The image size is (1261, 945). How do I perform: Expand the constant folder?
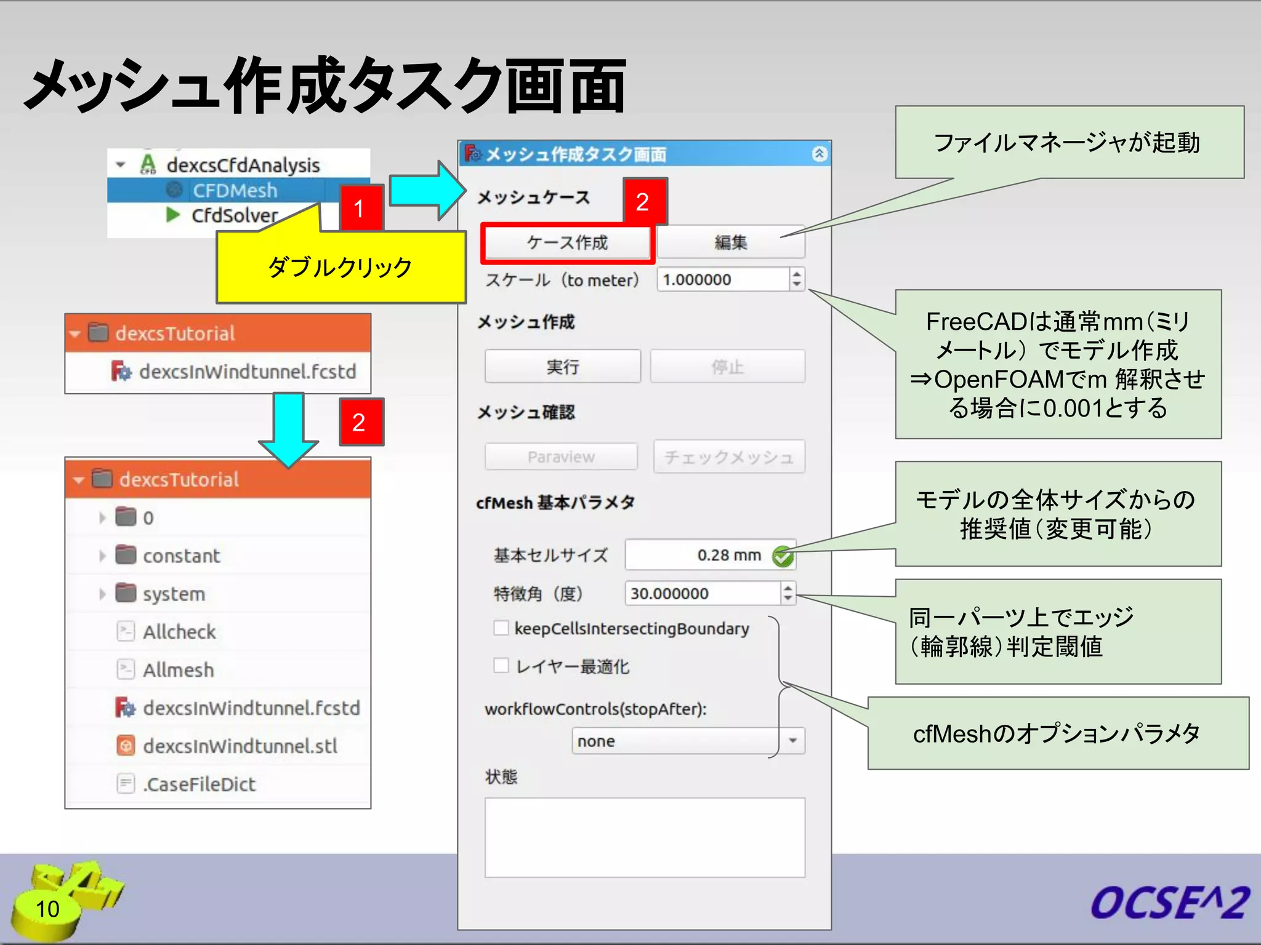click(x=102, y=556)
